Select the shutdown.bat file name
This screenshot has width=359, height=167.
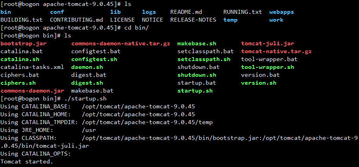199,67
